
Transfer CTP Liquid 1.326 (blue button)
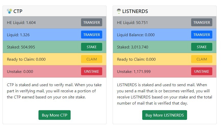click(91, 35)
